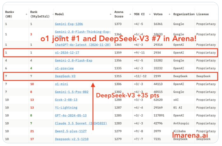Open ChatGPT-4o-latest (2024-11-20) link
The width and height of the screenshot is (222, 146).
(83, 45)
